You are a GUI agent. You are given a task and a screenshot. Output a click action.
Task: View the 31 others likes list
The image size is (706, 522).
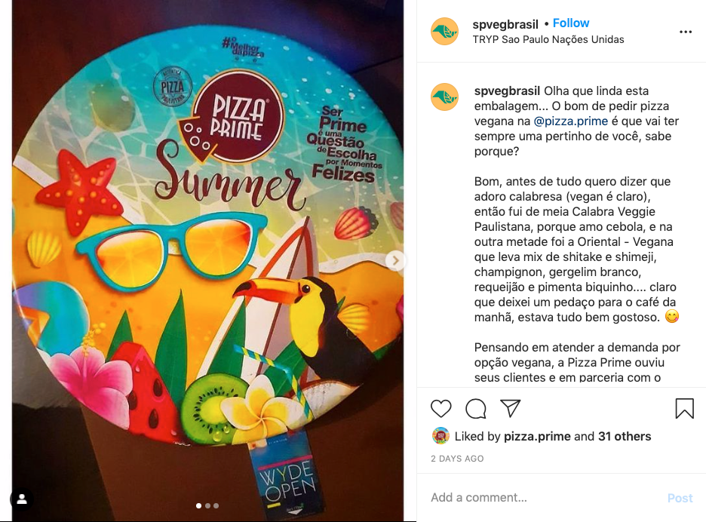625,437
